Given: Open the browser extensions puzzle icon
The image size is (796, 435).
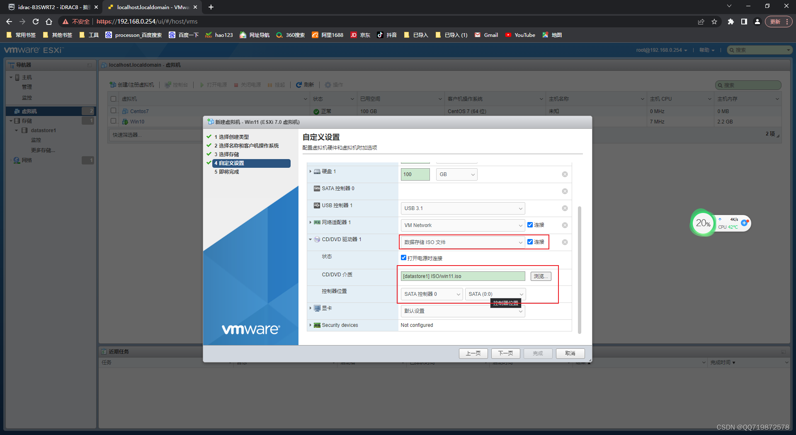Looking at the screenshot, I should pyautogui.click(x=730, y=22).
